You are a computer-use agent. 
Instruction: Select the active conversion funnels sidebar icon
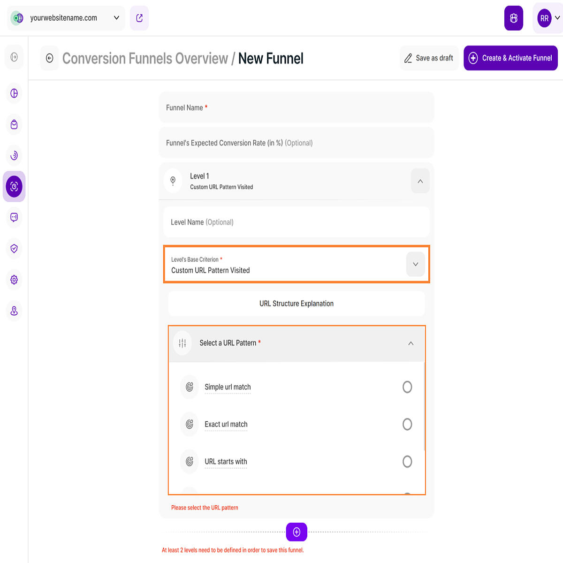point(14,187)
